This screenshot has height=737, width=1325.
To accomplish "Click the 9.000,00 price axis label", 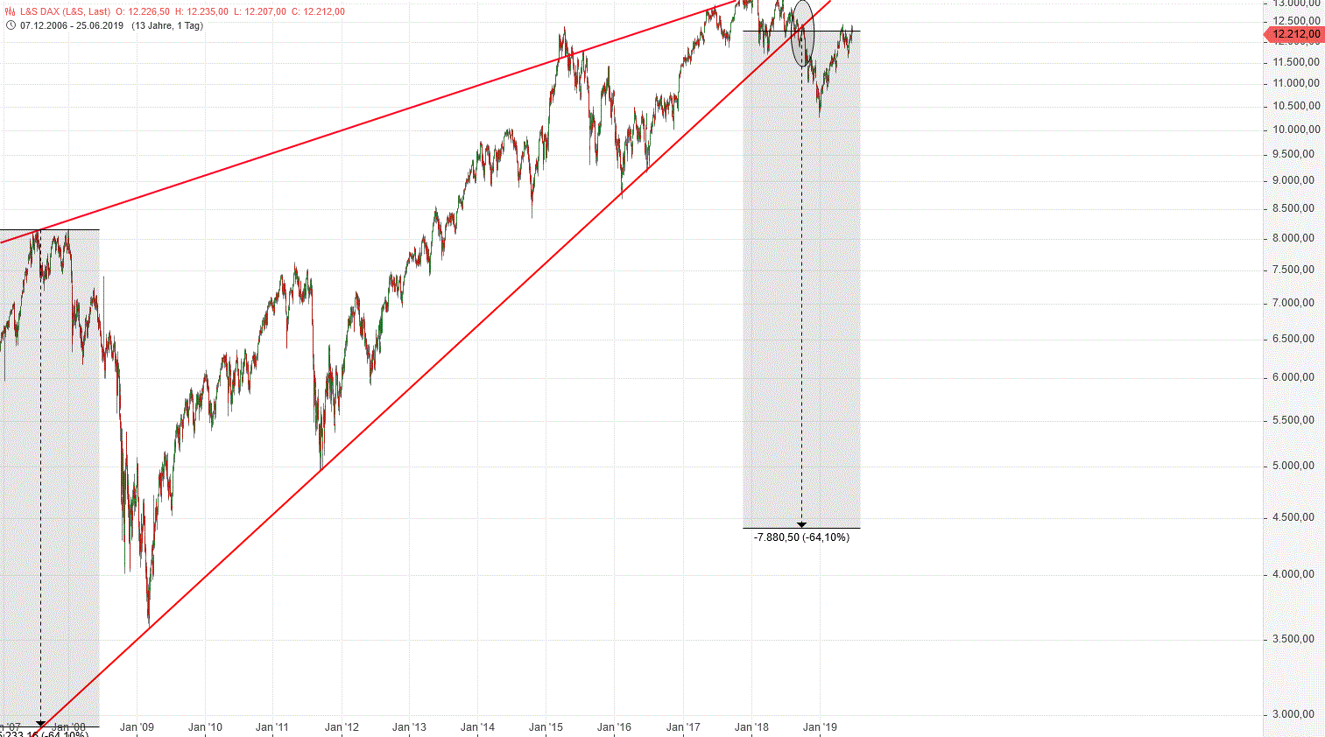I will (1293, 180).
